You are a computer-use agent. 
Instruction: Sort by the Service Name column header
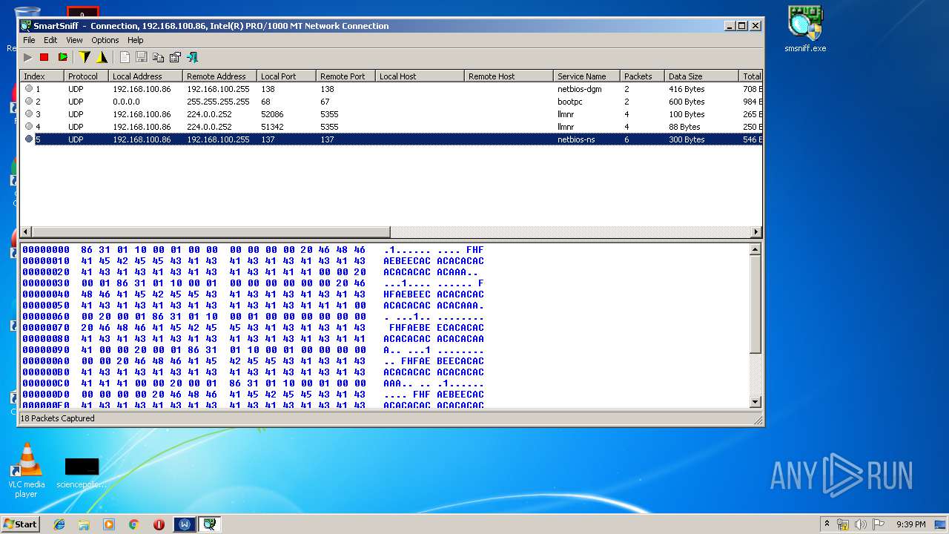pyautogui.click(x=586, y=76)
